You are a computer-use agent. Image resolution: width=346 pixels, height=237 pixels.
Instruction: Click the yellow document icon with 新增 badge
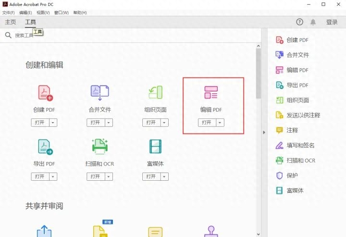[x=100, y=231]
